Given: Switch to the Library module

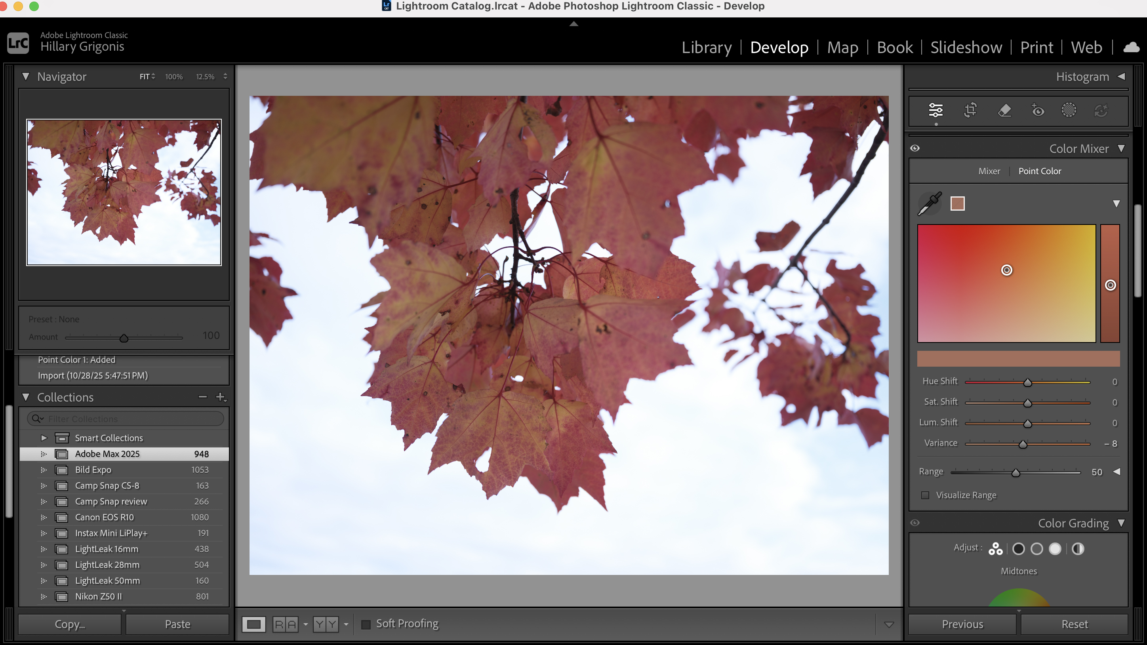Looking at the screenshot, I should (x=706, y=47).
